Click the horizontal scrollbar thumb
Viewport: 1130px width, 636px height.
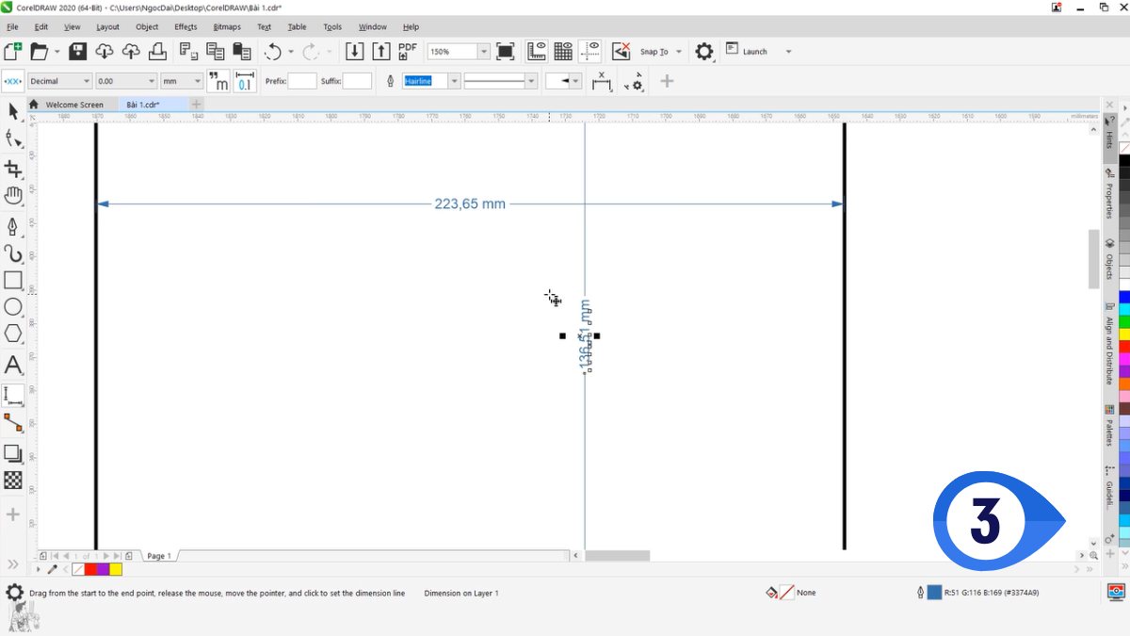coord(617,556)
